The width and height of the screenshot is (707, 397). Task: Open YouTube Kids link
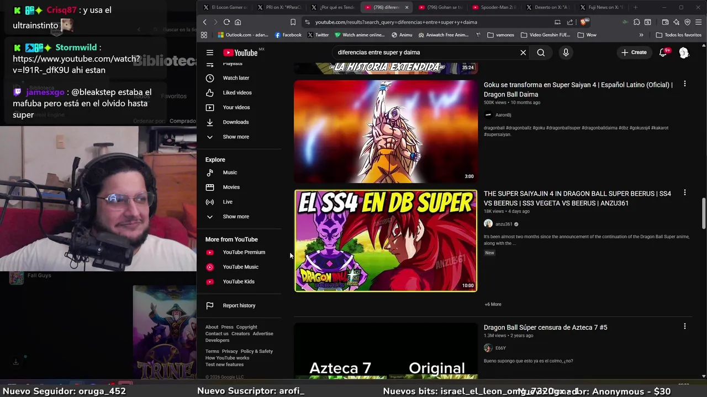tap(239, 282)
